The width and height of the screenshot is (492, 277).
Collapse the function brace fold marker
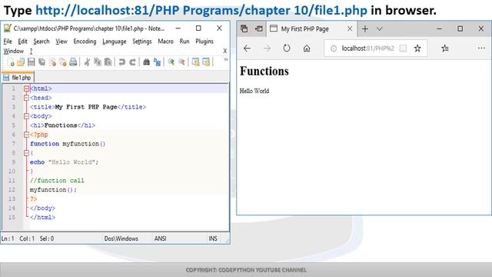[27, 153]
